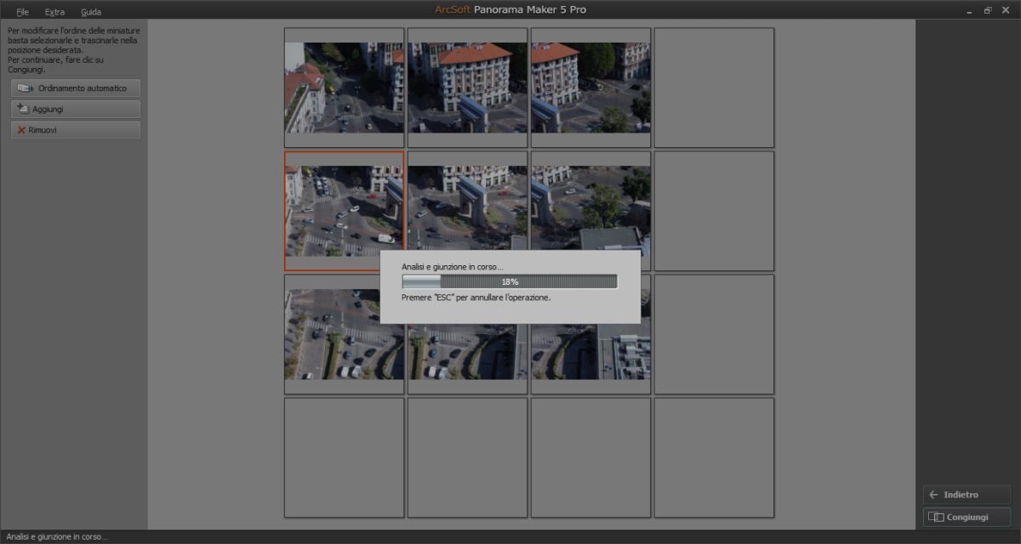This screenshot has width=1021, height=544.
Task: Click the status bar text 'Analisi e giunzione in corso...'
Action: 57,537
